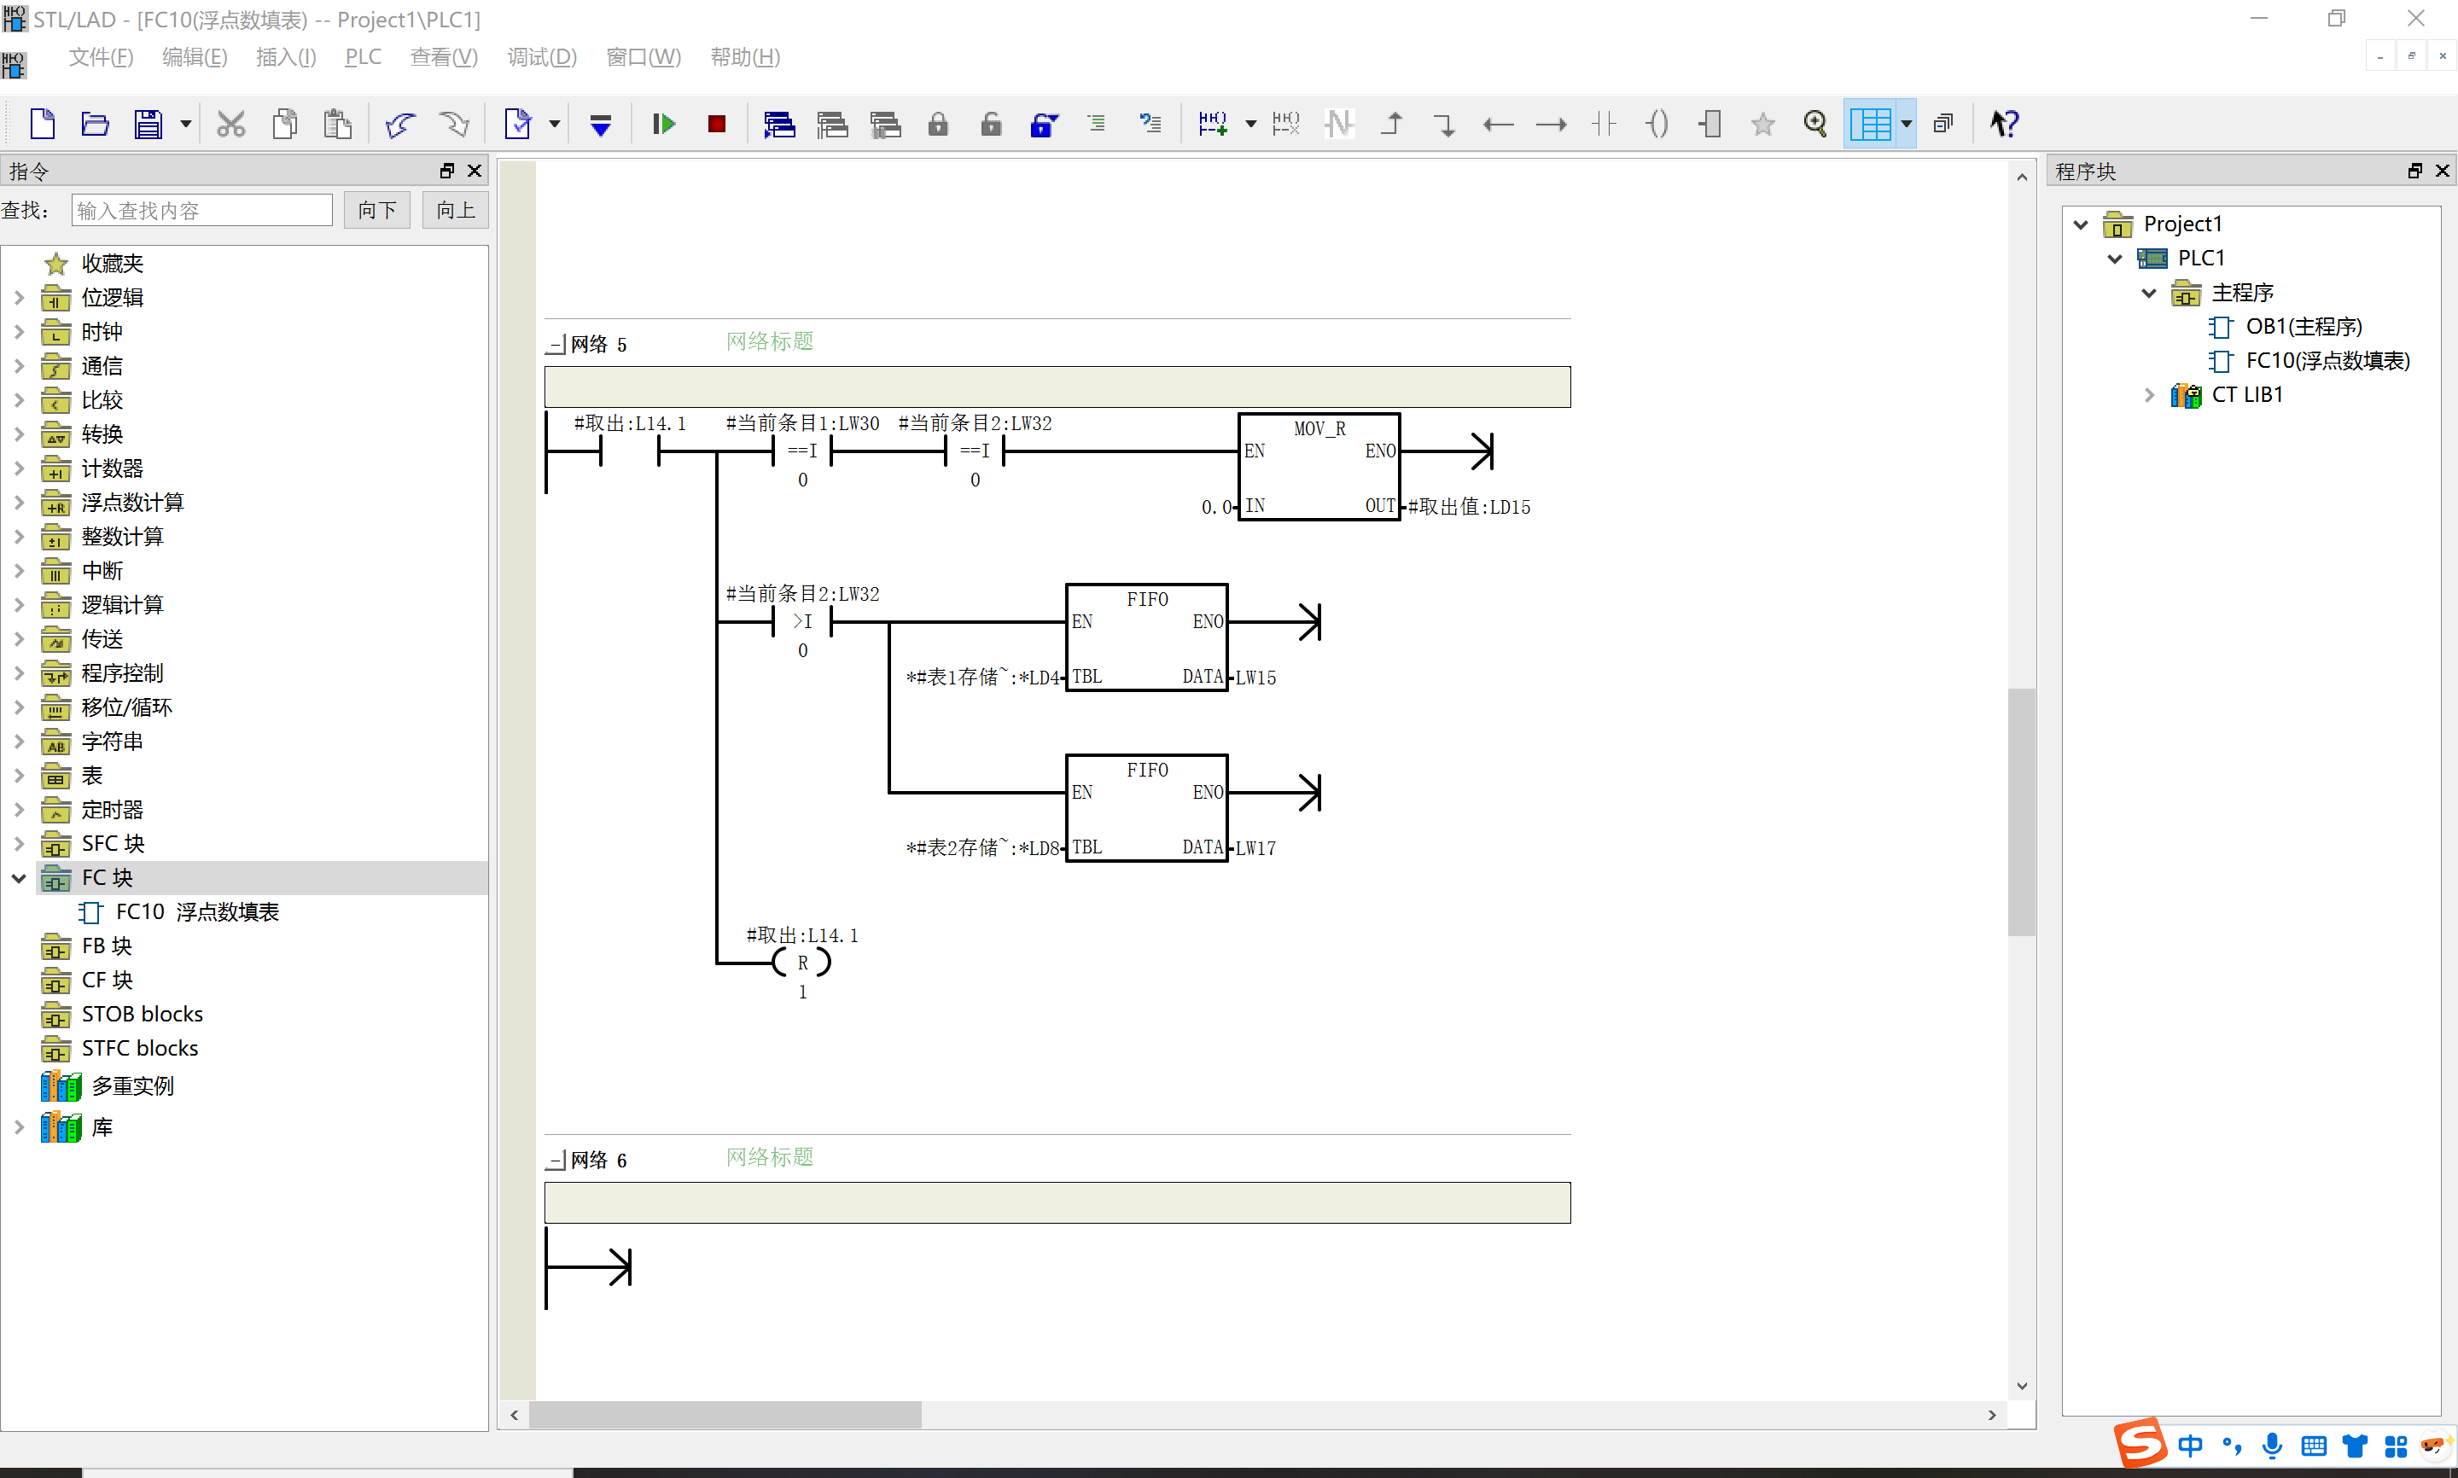Expand the CT LIB1 node
This screenshot has height=1478, width=2458.
(x=2148, y=394)
